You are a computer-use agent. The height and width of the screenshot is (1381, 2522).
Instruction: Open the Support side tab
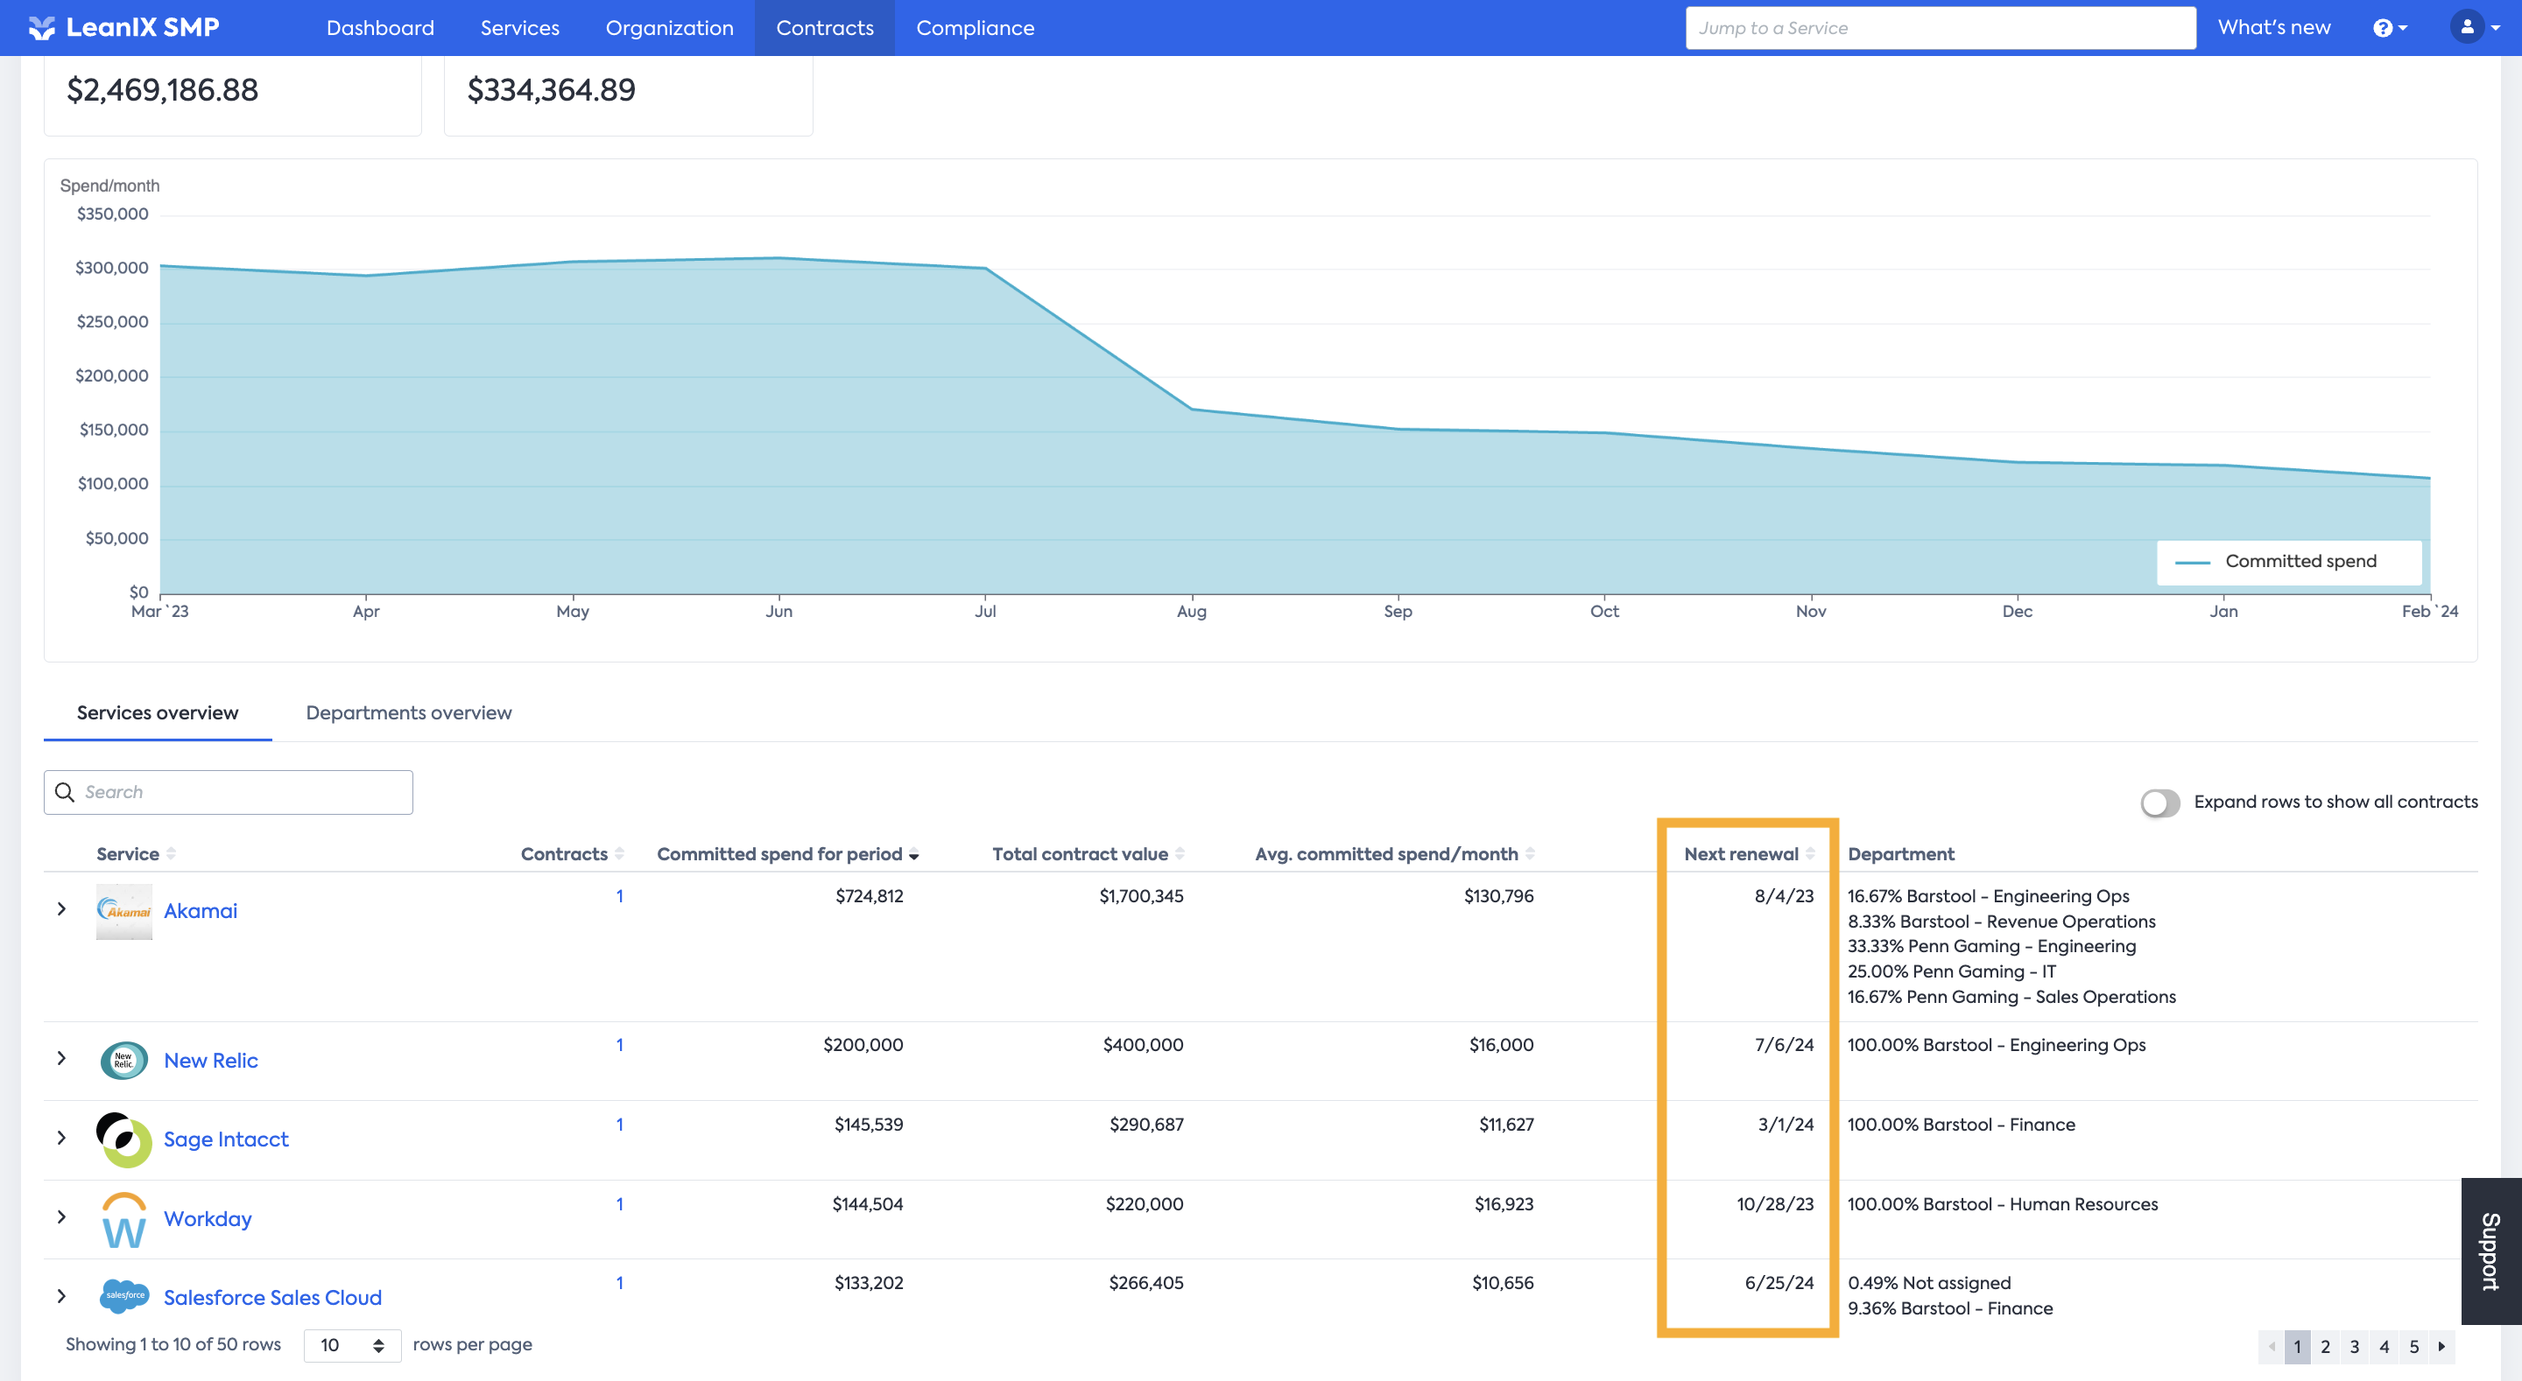(2491, 1251)
